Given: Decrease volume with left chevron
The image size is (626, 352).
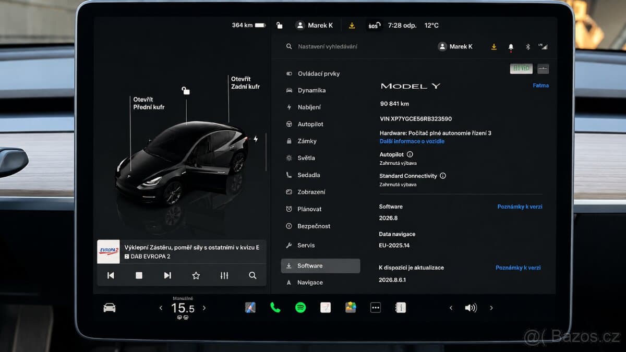Looking at the screenshot, I should [451, 308].
